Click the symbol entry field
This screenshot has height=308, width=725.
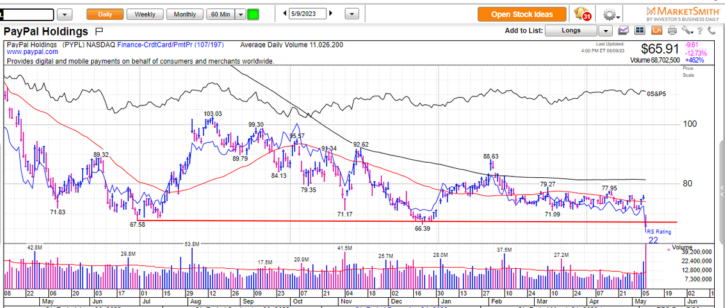click(x=28, y=14)
